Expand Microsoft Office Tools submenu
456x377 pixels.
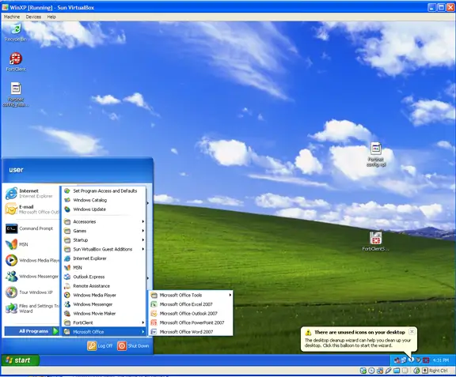(191, 295)
